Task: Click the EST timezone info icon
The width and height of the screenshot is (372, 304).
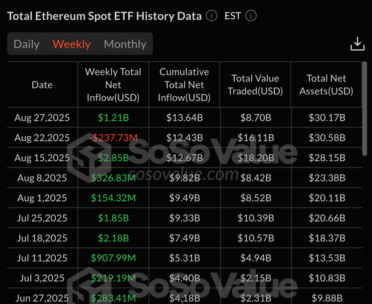Action: (x=251, y=16)
